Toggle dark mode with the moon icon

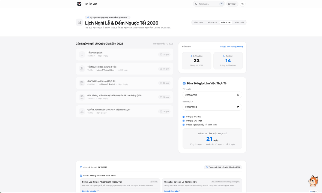coord(243,4)
